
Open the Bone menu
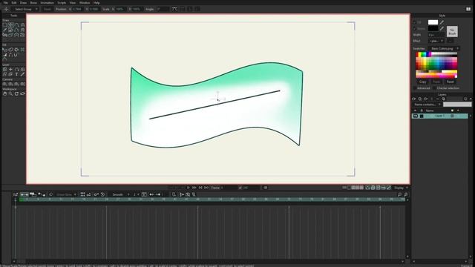point(33,3)
